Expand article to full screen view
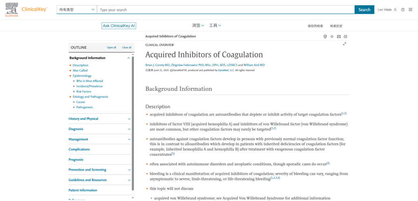418x201 pixels. tap(345, 44)
